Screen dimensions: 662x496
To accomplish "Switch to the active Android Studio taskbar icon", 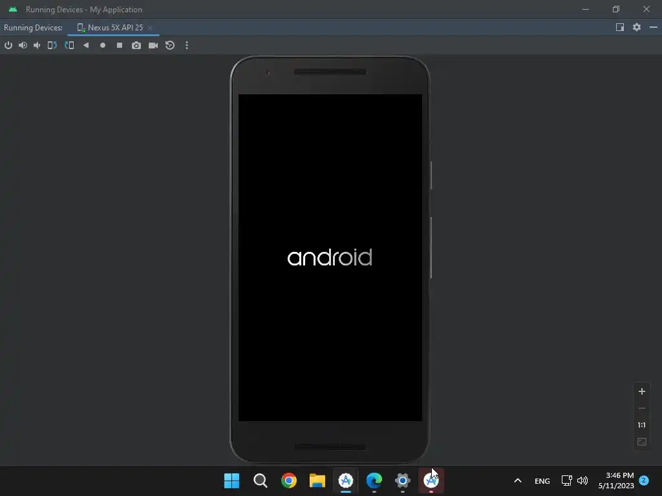I will pos(346,480).
